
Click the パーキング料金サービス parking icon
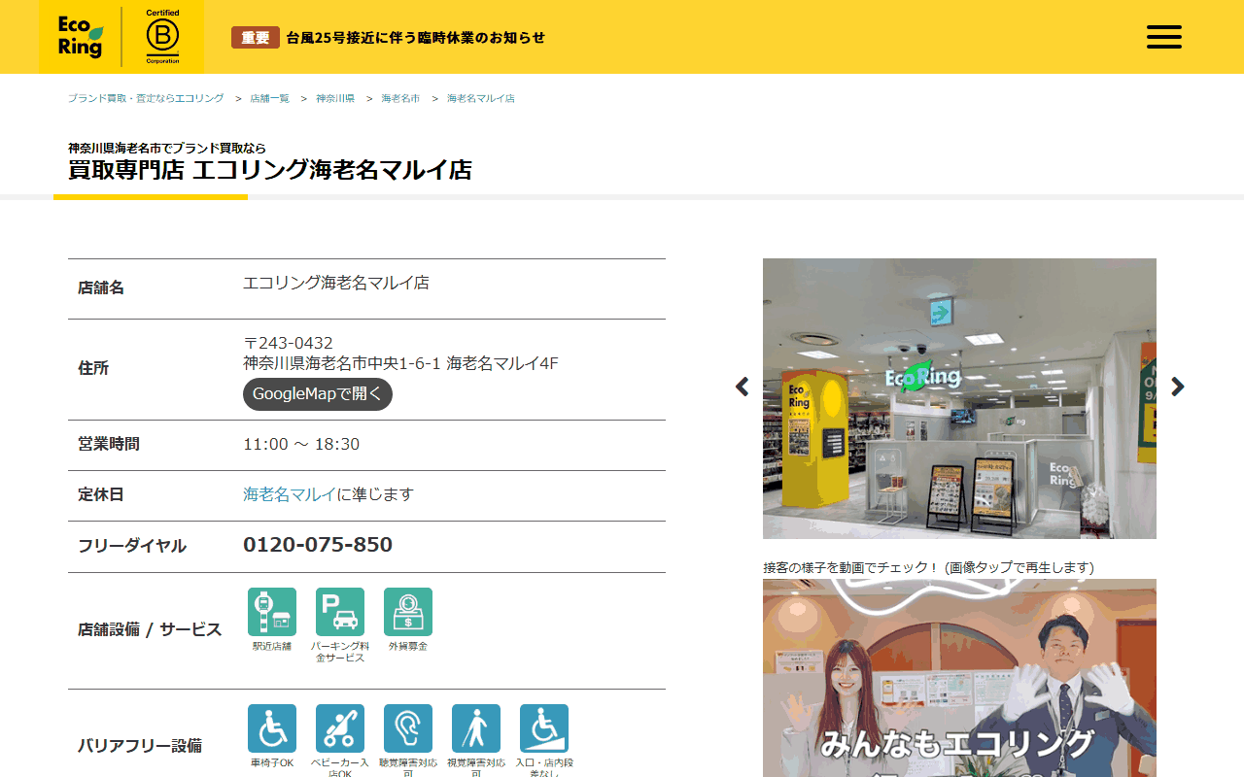click(x=340, y=612)
